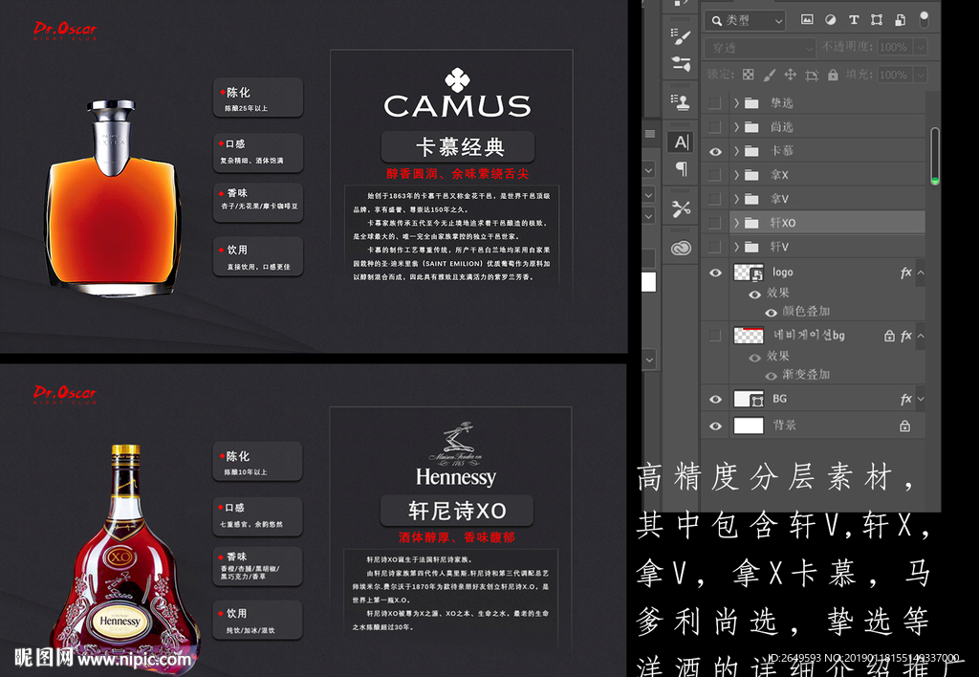Select the 轩V layer group
The image size is (979, 677).
click(x=780, y=247)
